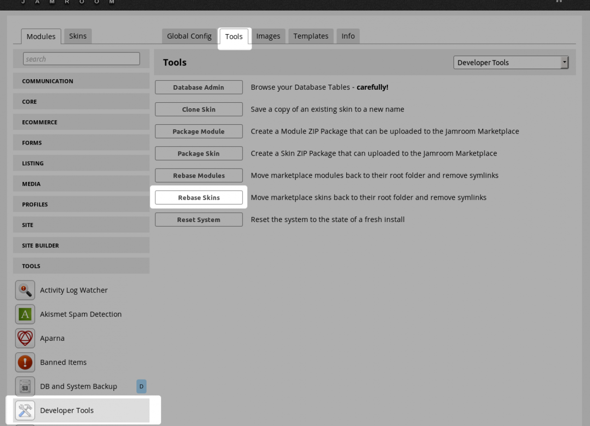
Task: Click the Developer Tools module name
Action: (67, 410)
